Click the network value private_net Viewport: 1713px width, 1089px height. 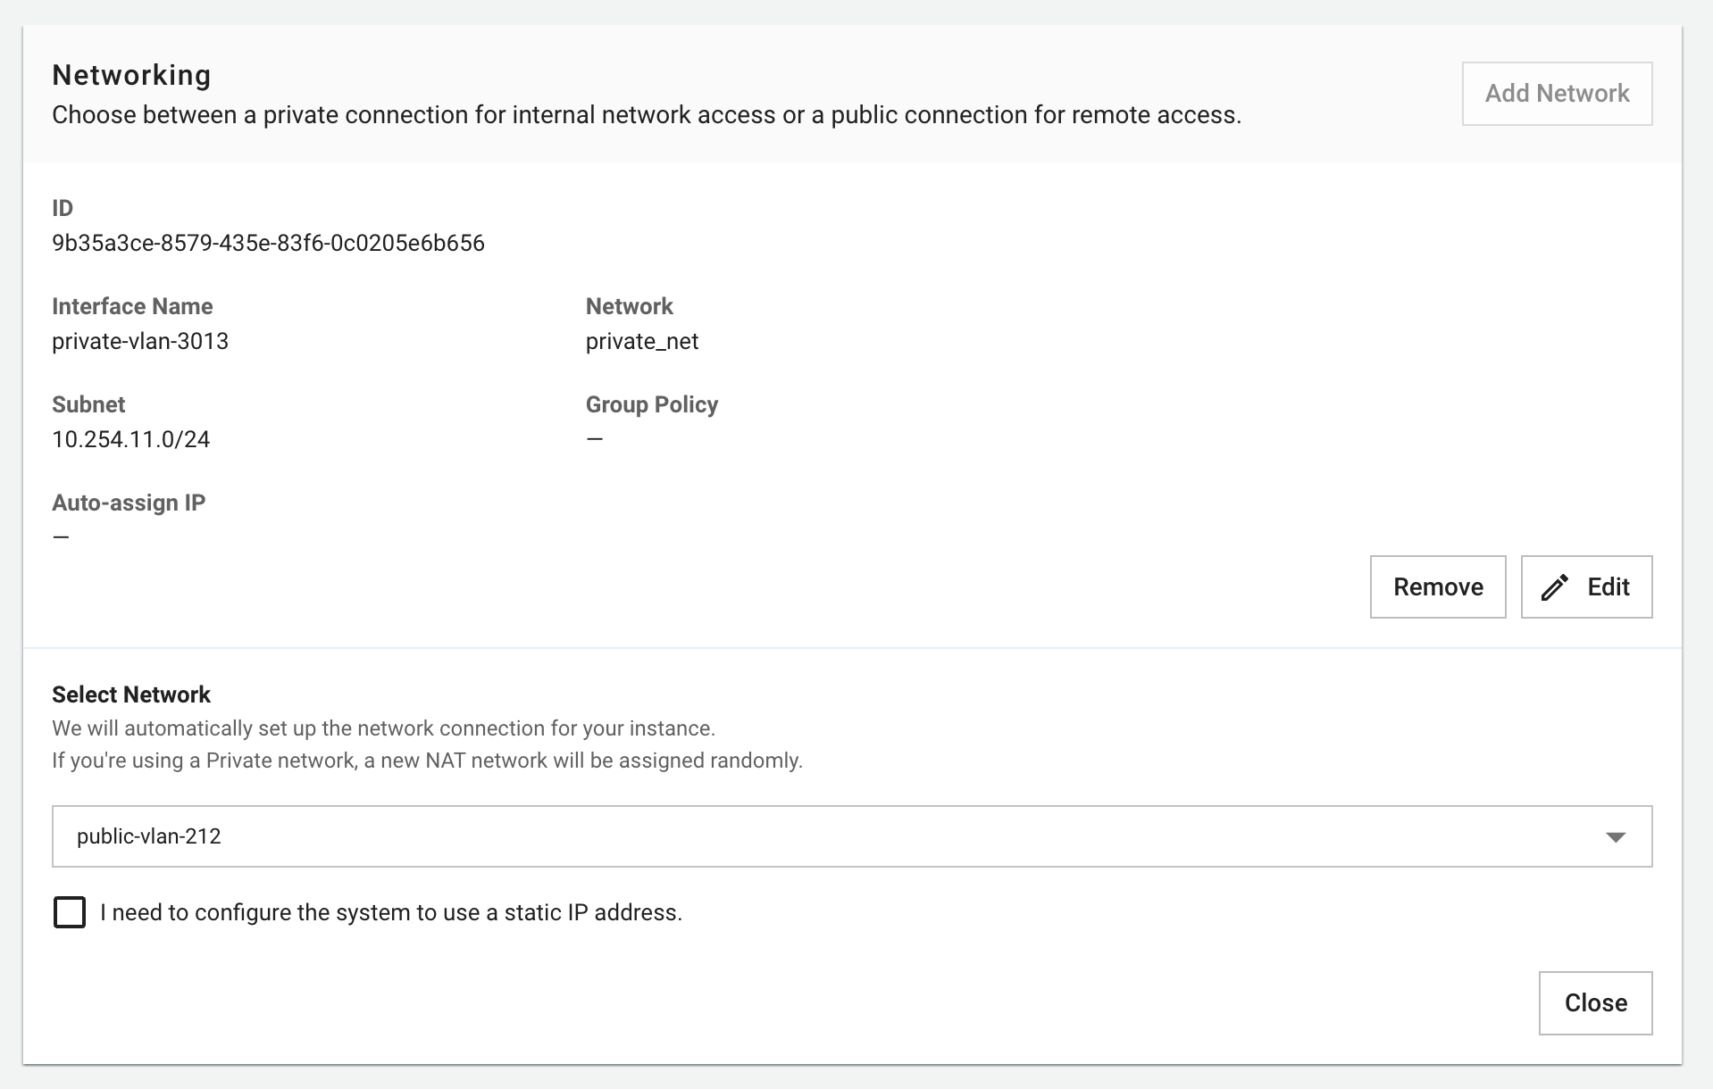point(642,342)
